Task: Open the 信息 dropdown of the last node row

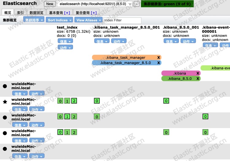Action: click(20, 156)
